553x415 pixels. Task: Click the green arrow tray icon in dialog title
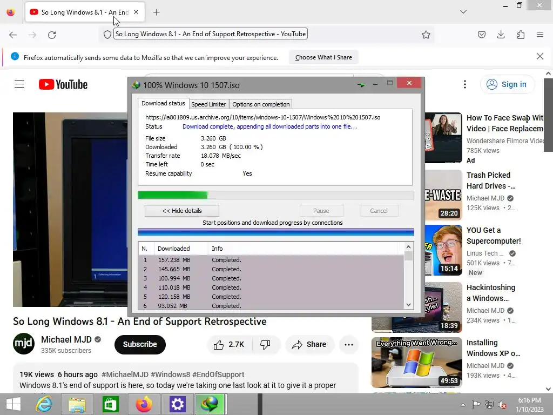point(361,85)
